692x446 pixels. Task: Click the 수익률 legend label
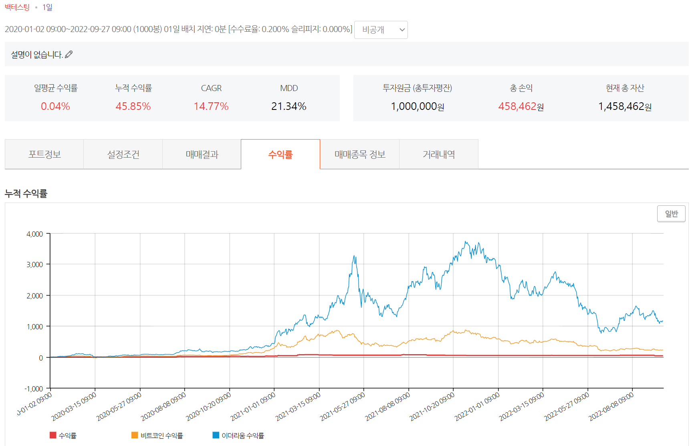pyautogui.click(x=67, y=436)
